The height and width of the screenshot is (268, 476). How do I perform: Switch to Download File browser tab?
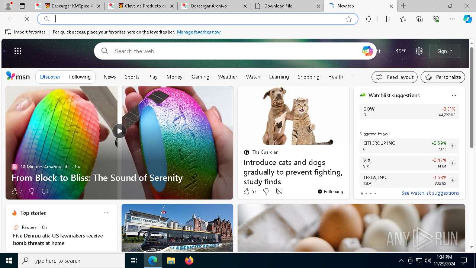point(287,6)
